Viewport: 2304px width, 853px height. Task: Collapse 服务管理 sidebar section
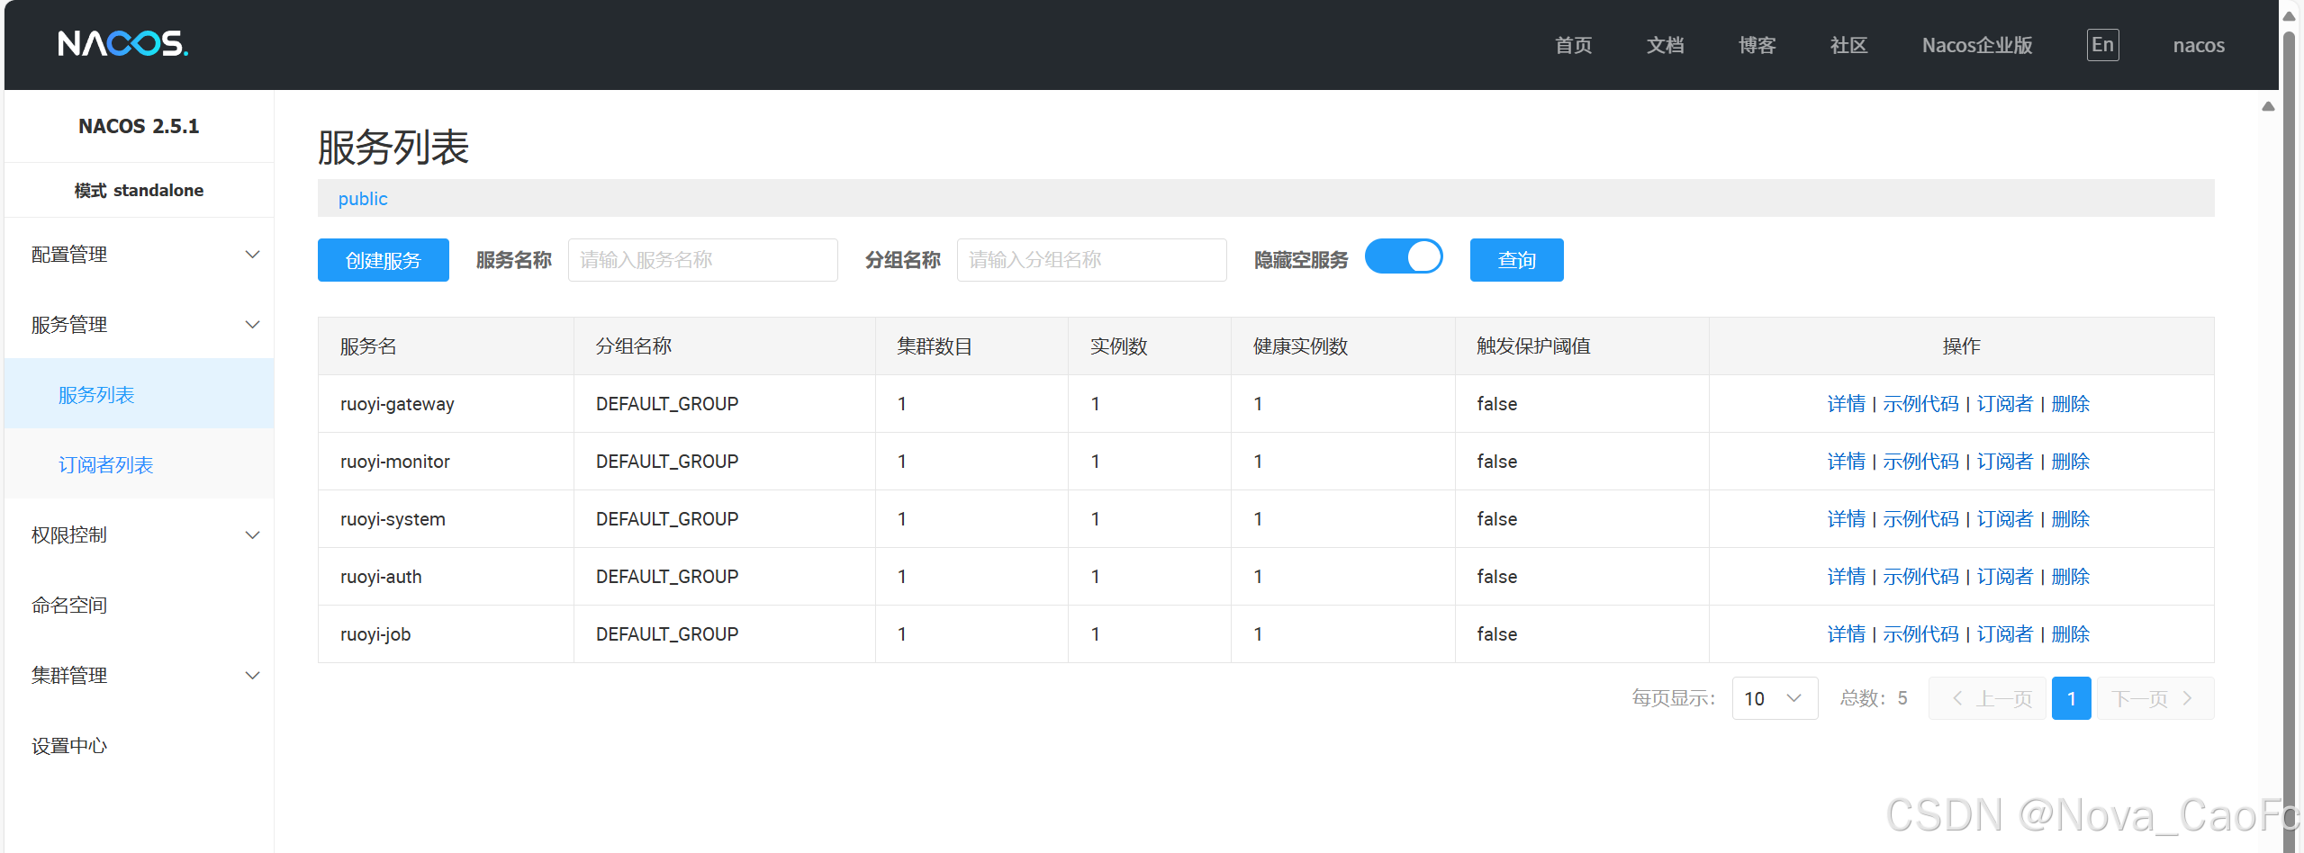(140, 325)
